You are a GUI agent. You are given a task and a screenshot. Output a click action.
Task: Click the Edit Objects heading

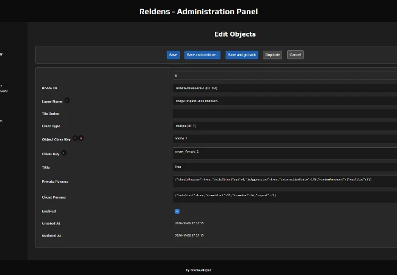coord(235,34)
